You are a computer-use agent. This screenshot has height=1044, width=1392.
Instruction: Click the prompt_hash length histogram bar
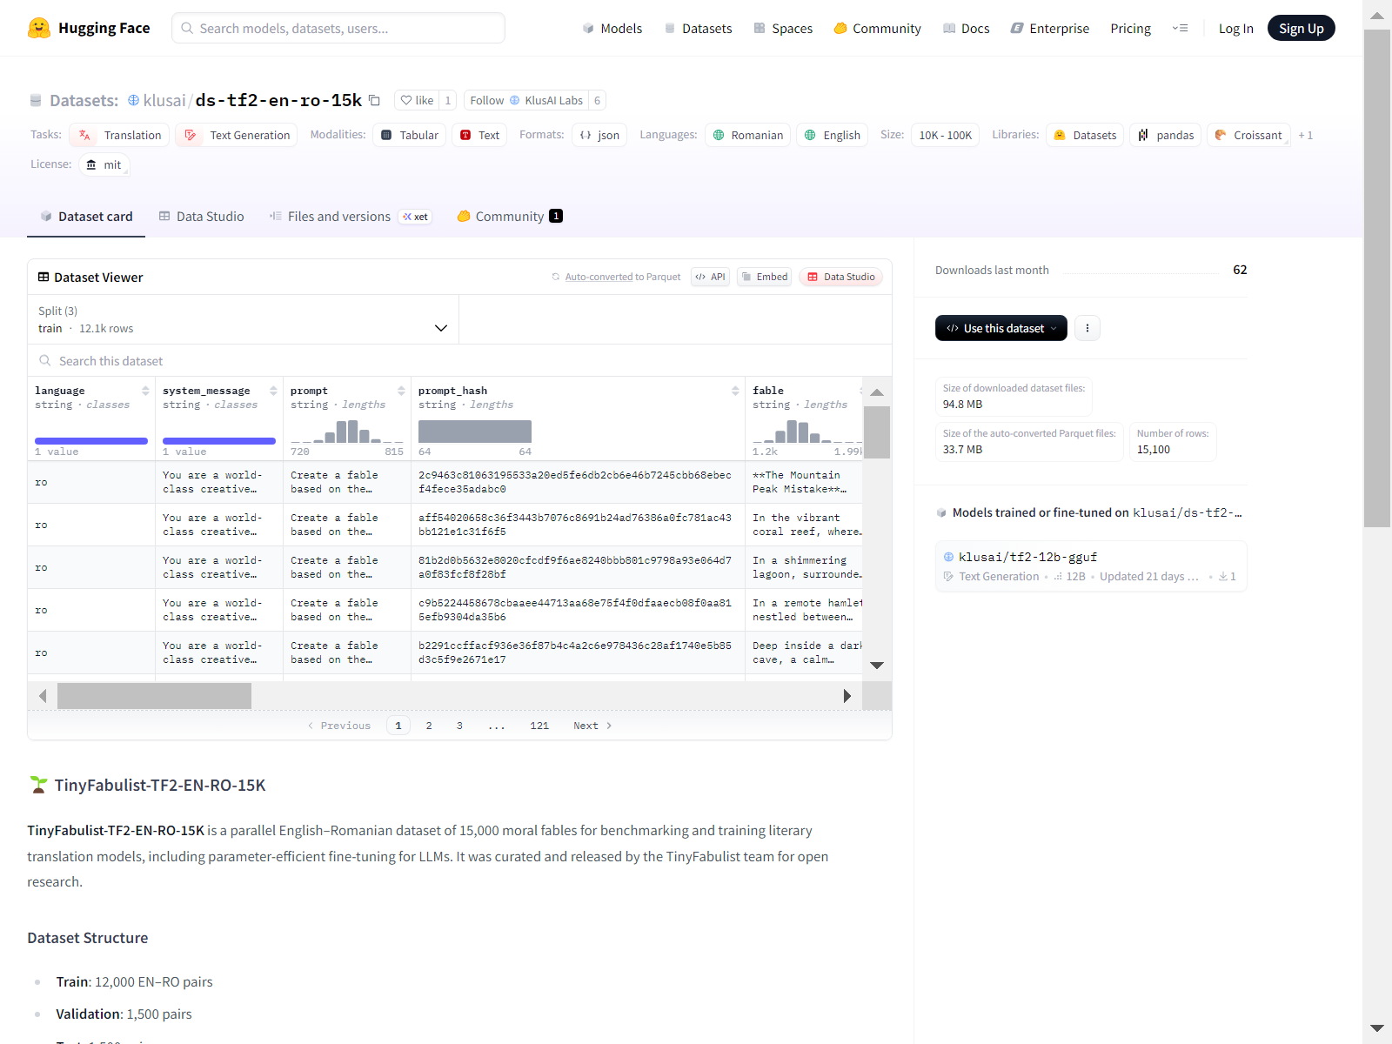coord(475,432)
